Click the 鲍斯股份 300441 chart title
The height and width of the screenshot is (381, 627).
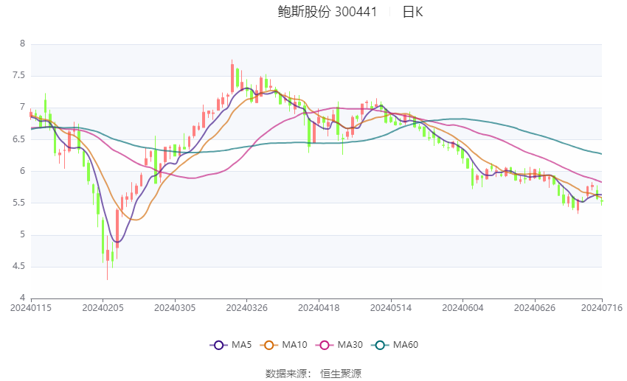(x=327, y=12)
